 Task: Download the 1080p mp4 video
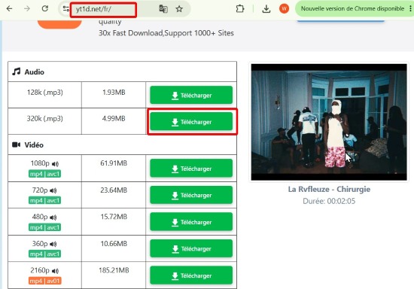pos(191,168)
